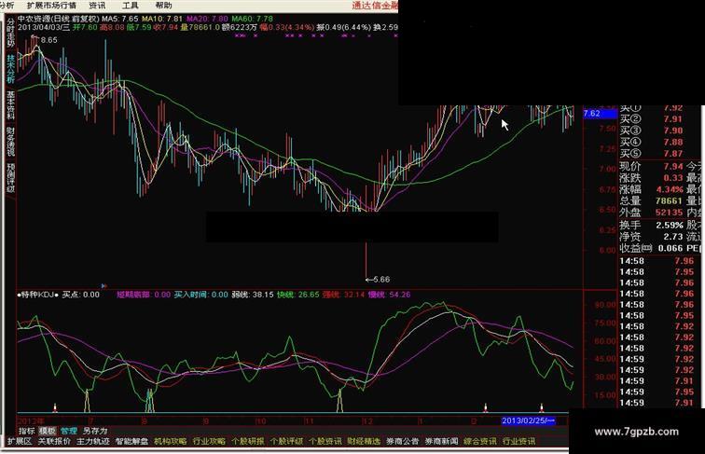Open the 关联报价 tab
This screenshot has width=705, height=454.
54,441
